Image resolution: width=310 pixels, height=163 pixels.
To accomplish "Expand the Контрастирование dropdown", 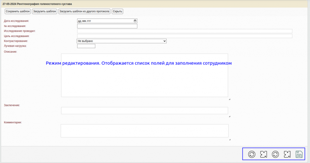I will (x=122, y=41).
